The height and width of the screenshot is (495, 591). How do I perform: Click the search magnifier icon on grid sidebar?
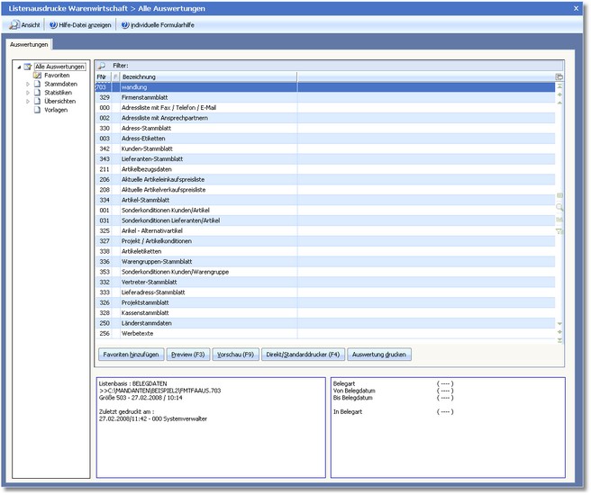(x=559, y=207)
